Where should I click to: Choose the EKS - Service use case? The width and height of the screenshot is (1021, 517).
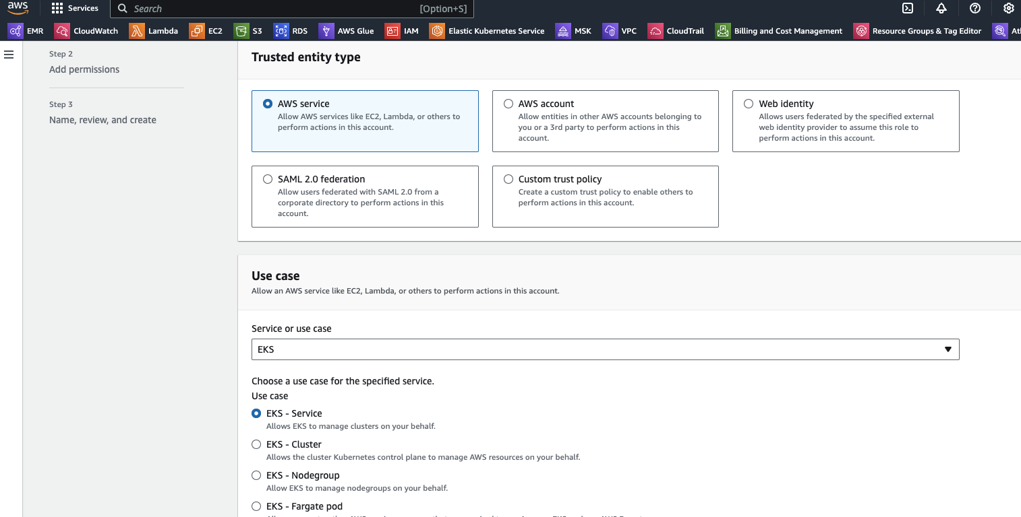coord(256,413)
